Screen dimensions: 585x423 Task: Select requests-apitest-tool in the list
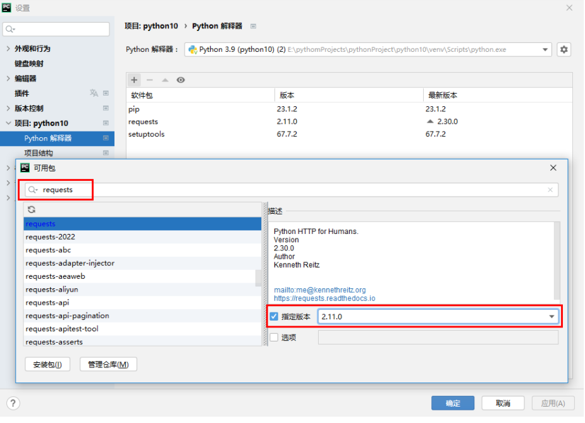coord(142,329)
